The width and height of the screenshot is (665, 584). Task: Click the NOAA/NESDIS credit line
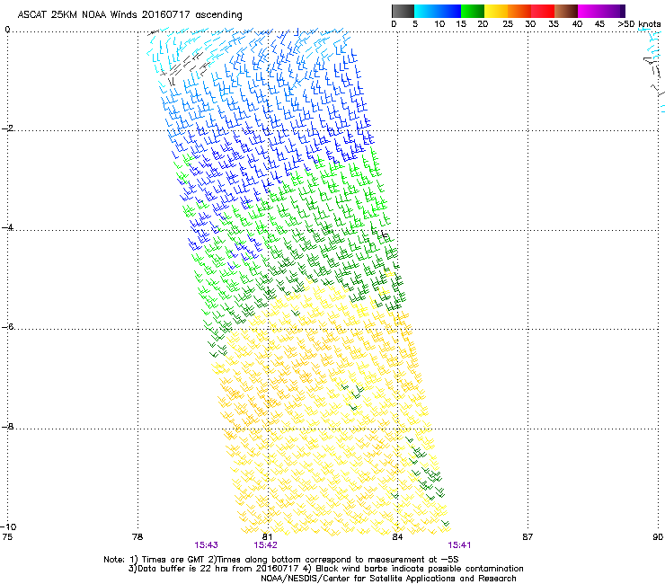[x=388, y=579]
